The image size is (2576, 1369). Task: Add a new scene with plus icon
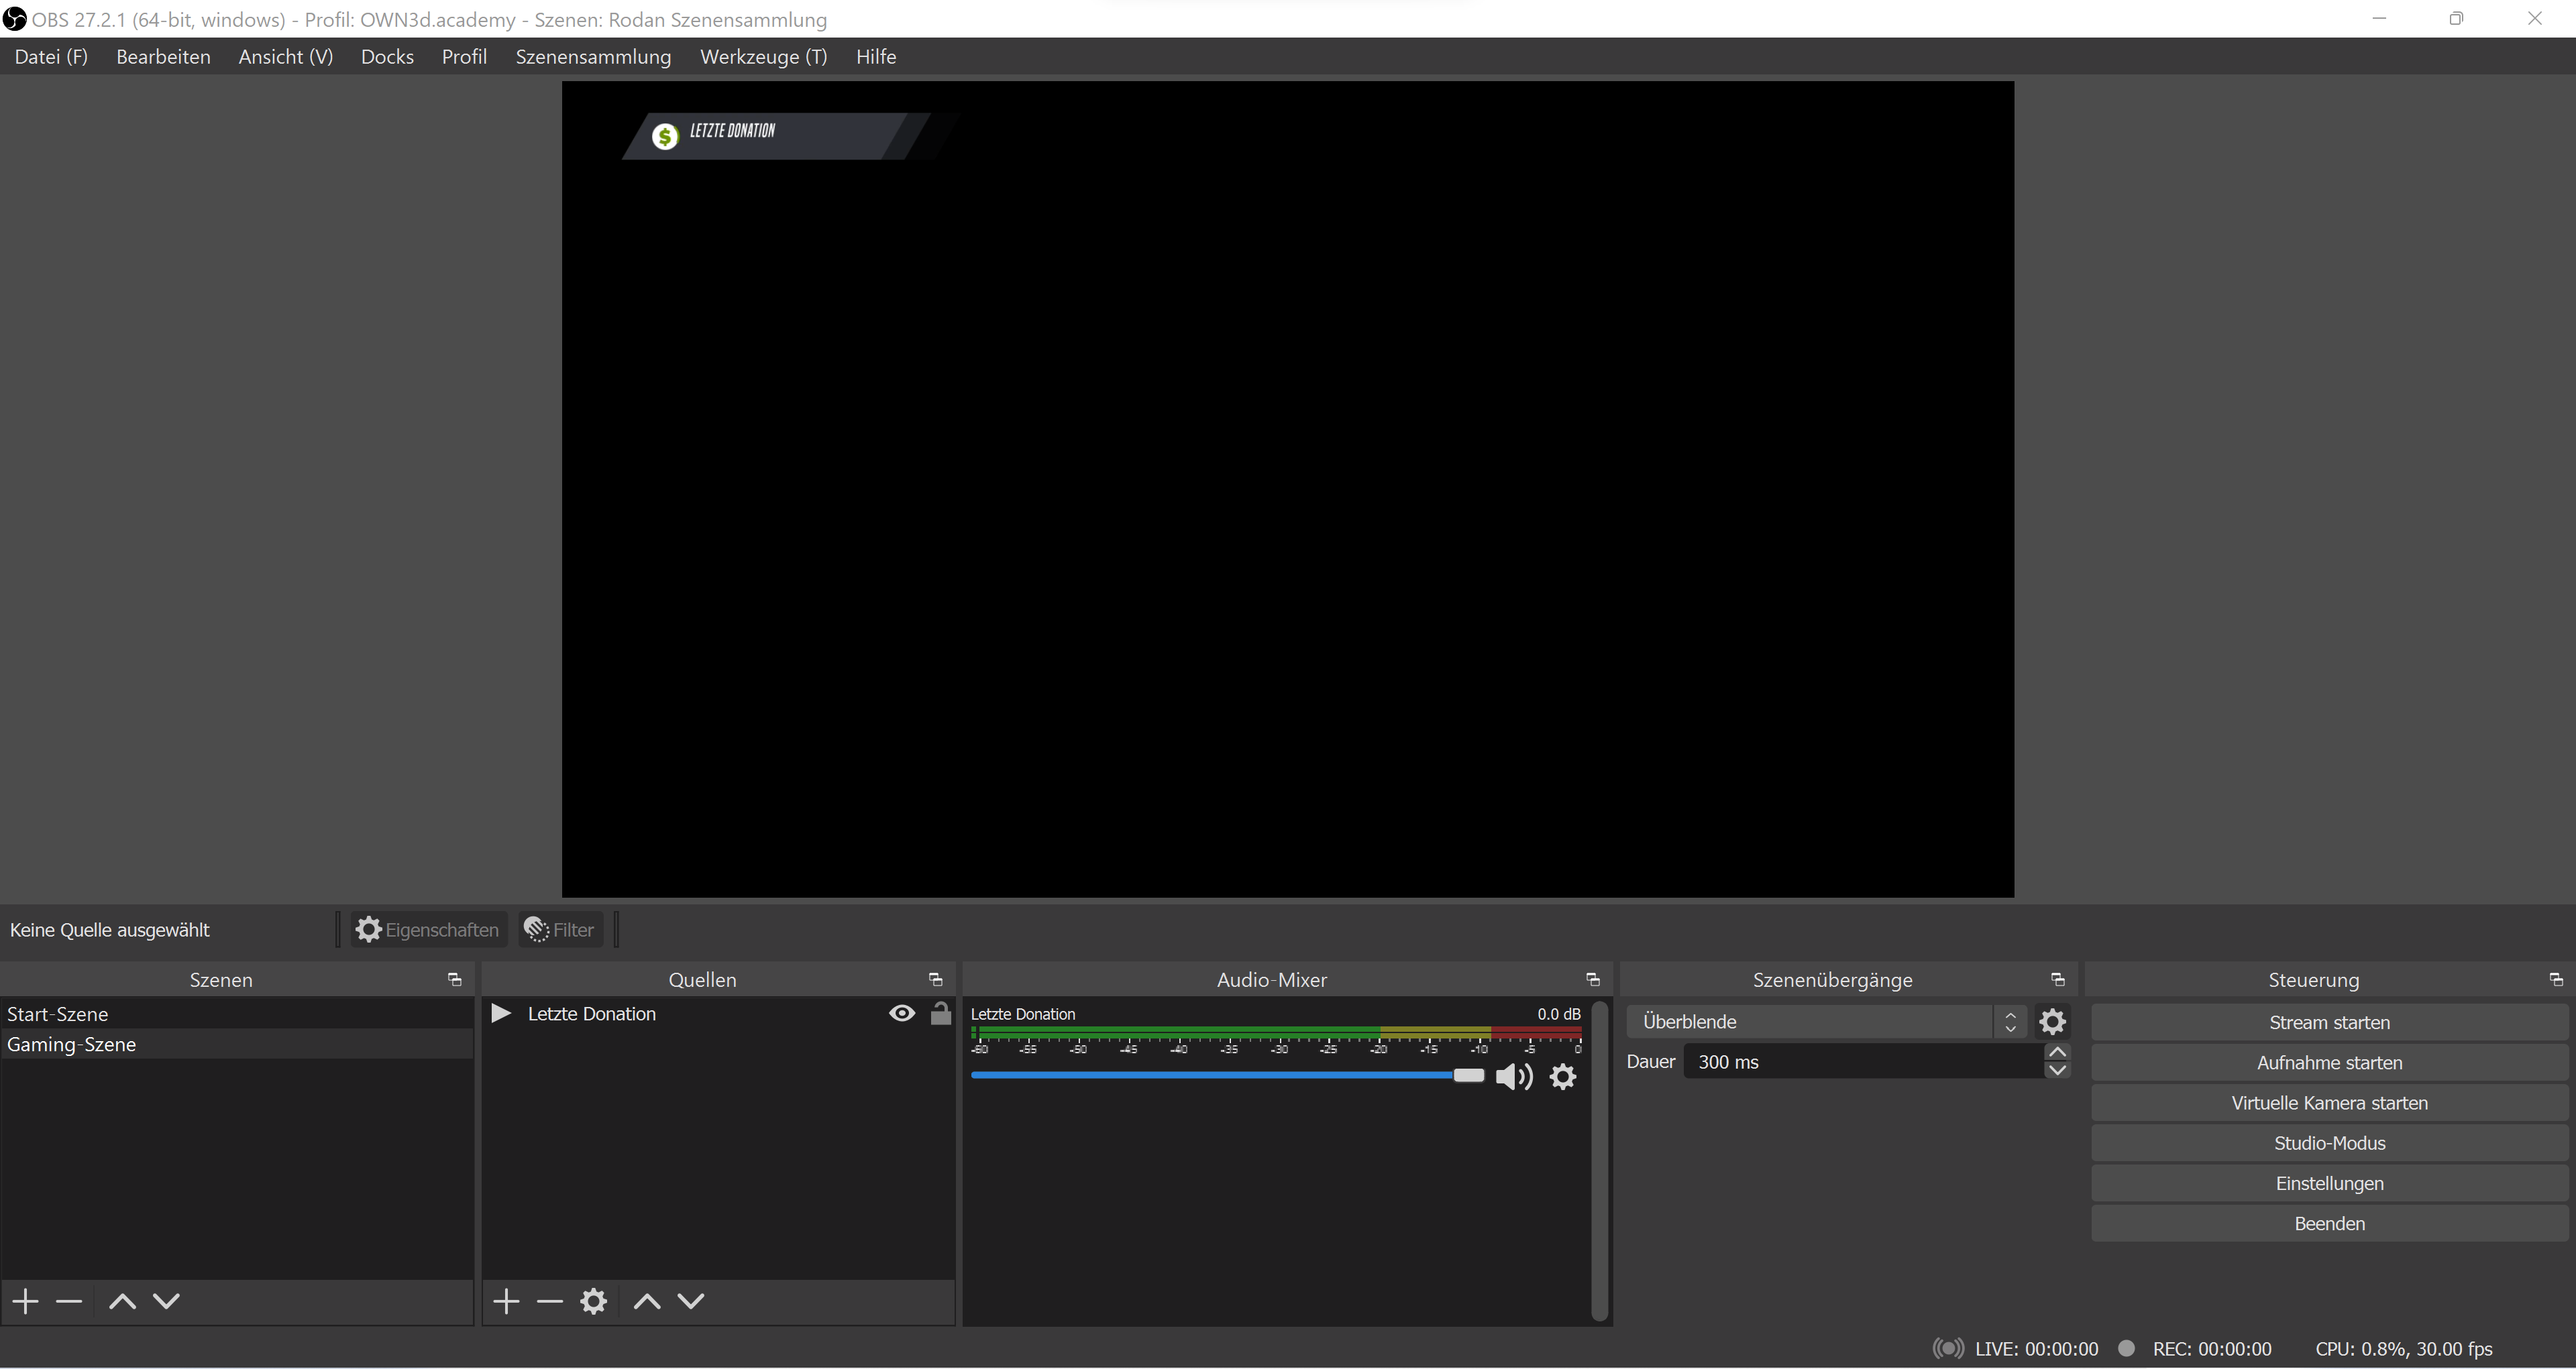point(26,1301)
